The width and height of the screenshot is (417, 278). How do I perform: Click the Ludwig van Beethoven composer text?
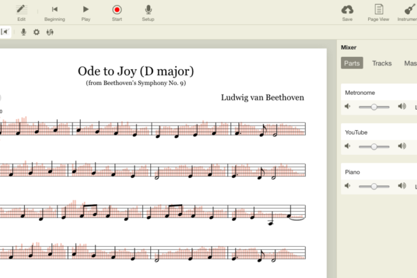(x=262, y=97)
